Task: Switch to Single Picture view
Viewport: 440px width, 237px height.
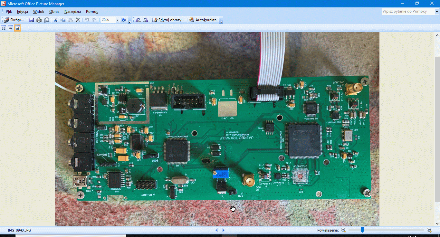Action: tap(18, 28)
